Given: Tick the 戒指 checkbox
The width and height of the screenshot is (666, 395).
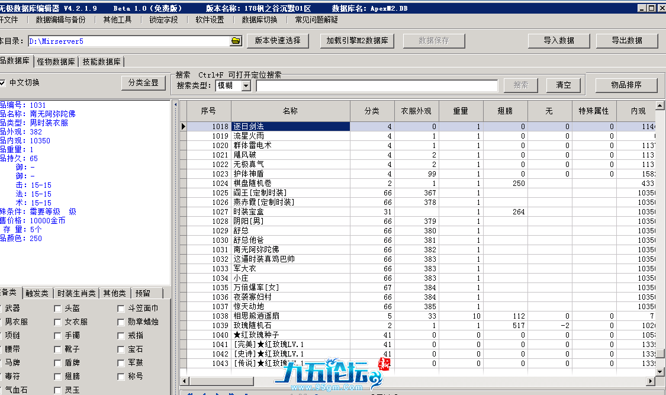Looking at the screenshot, I should point(121,336).
